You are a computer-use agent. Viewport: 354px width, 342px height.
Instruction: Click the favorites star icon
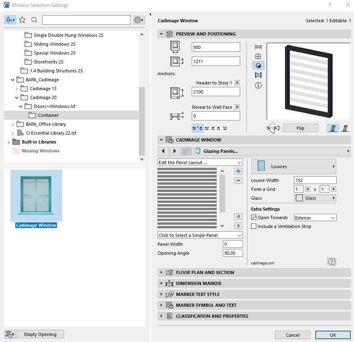point(23,19)
